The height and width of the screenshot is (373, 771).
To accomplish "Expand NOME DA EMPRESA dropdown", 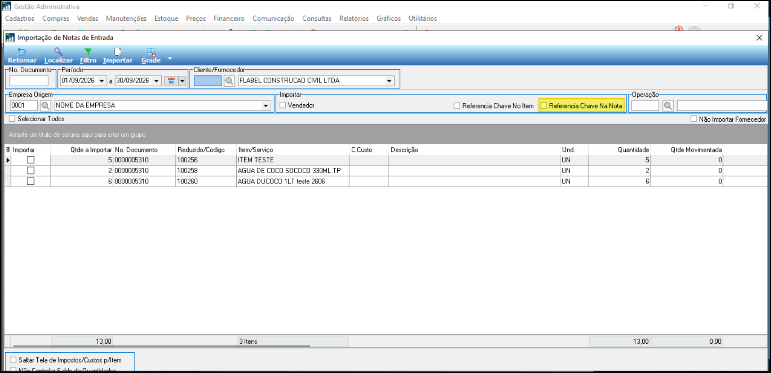I will (x=265, y=106).
